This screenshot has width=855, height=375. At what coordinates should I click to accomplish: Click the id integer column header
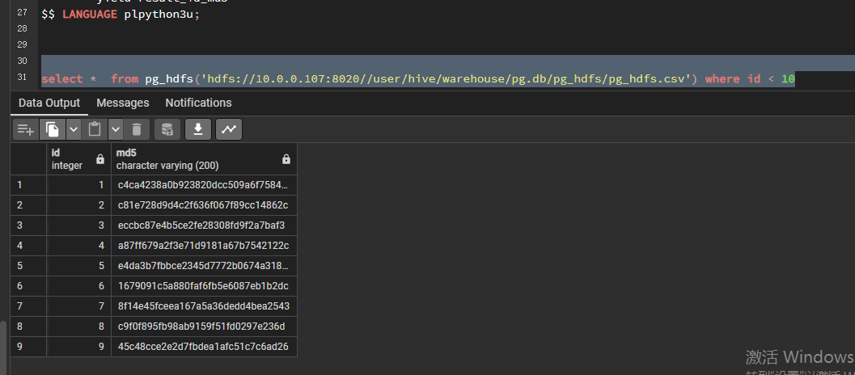coord(79,158)
